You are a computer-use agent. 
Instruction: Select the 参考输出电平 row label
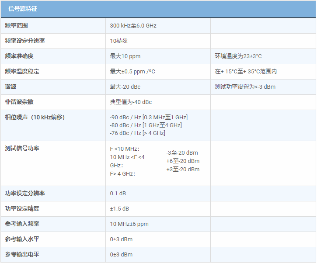pos(22,255)
